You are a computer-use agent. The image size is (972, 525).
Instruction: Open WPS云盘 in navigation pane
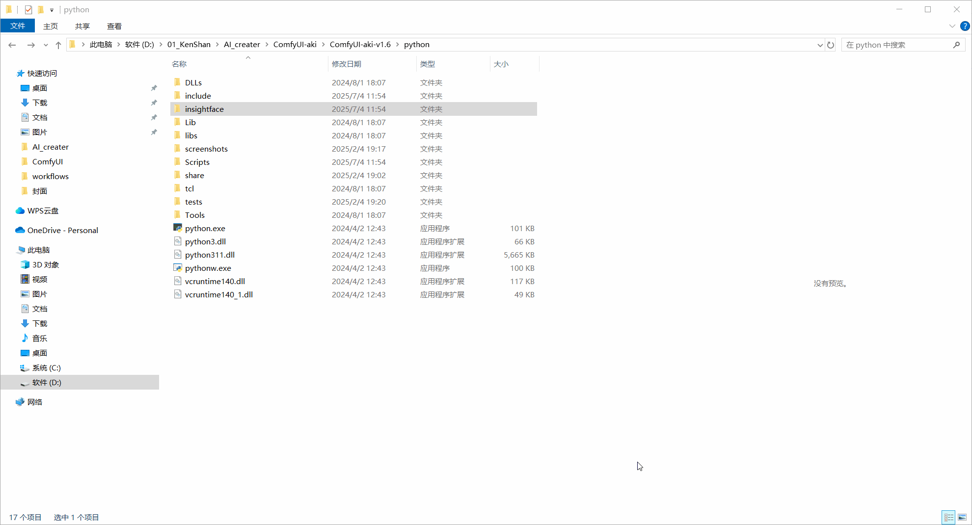coord(43,210)
